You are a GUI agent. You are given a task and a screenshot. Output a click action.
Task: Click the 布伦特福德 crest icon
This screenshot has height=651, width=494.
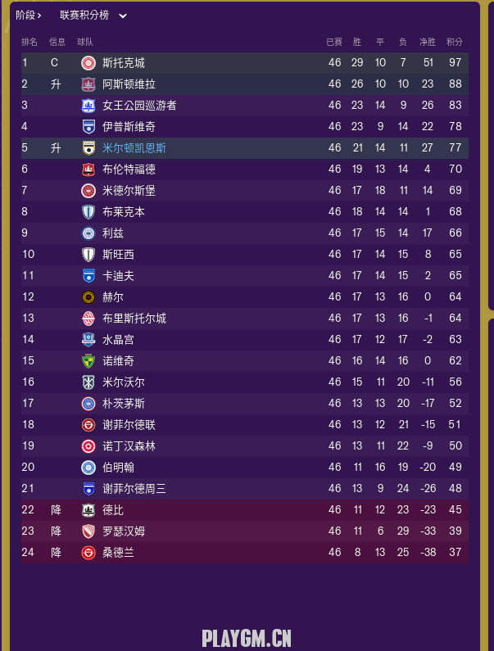click(x=88, y=170)
